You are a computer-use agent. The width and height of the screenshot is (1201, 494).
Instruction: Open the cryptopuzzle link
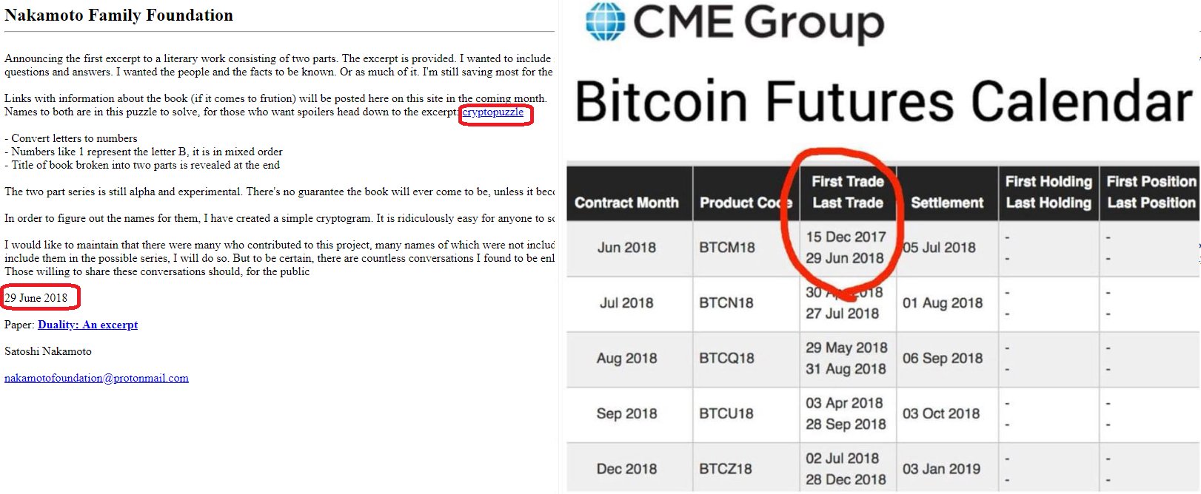(493, 112)
